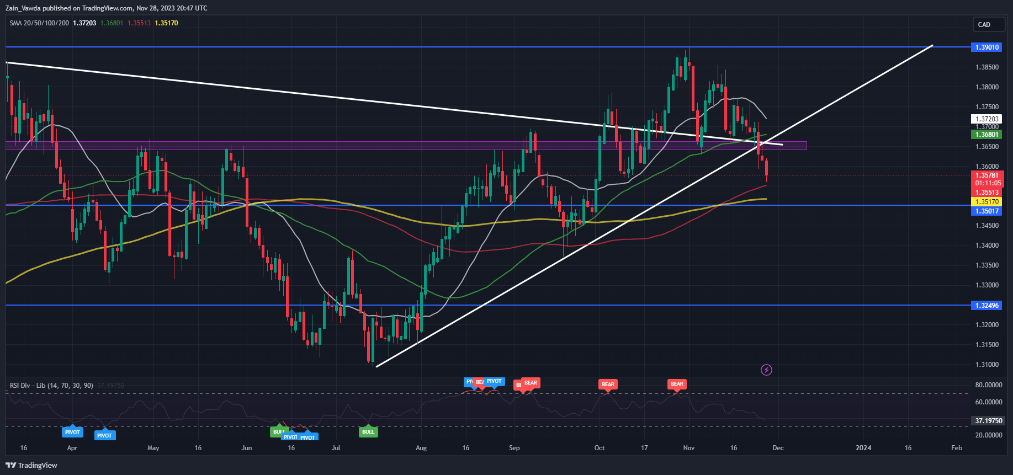Click the 2024 label on time axis
Viewport: 1013px width, 475px height.
tap(863, 448)
